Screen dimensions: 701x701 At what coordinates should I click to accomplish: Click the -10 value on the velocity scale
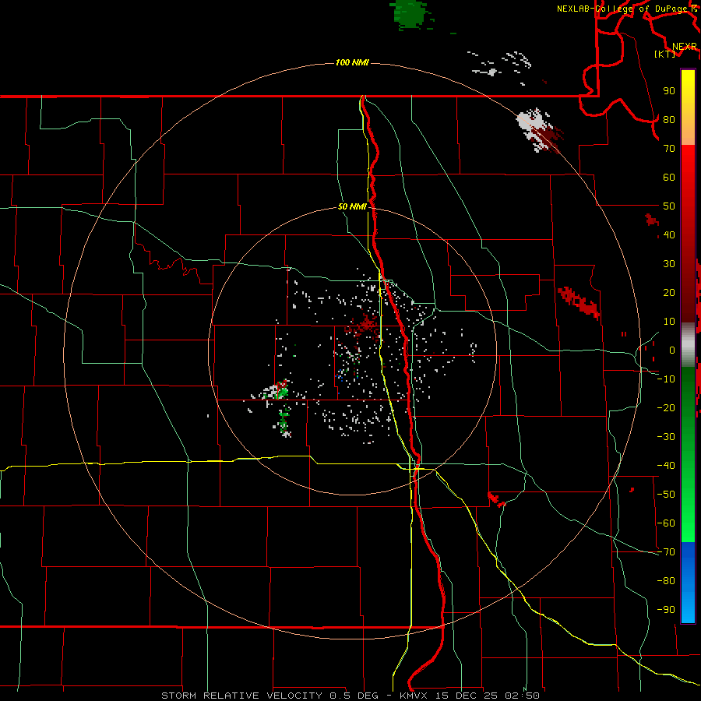[666, 379]
